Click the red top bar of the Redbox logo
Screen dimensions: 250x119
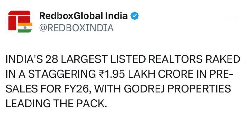[19, 13]
